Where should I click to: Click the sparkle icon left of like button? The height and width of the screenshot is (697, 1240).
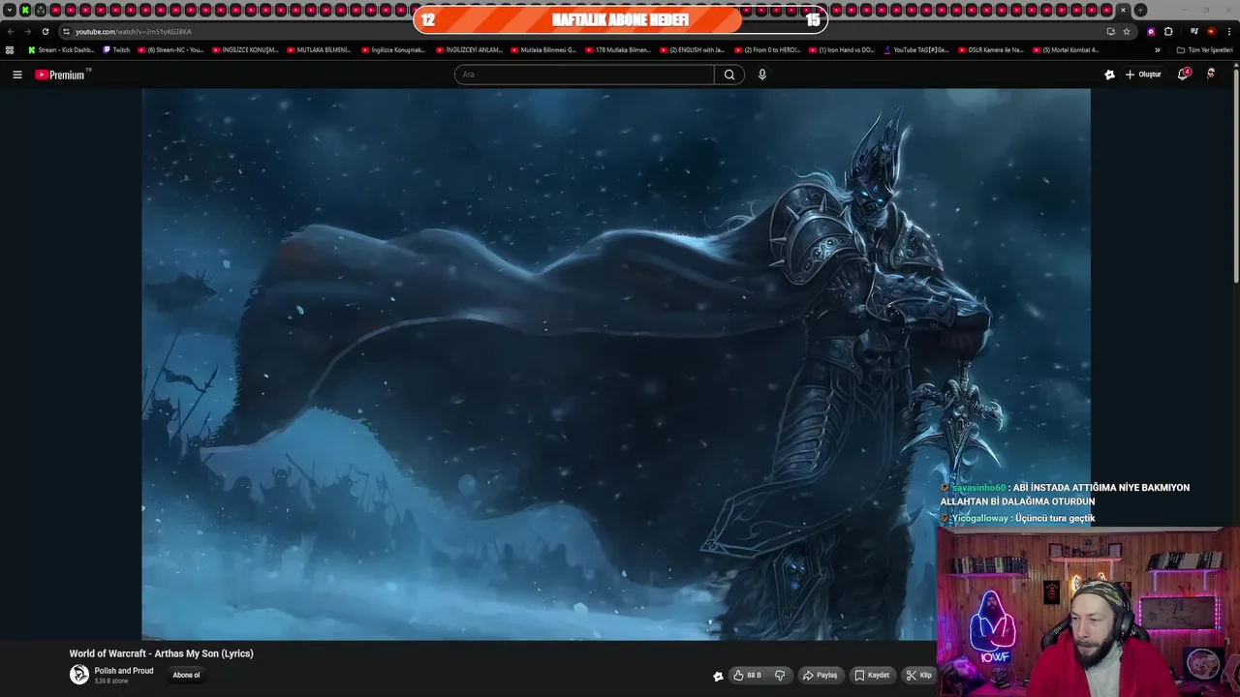(x=718, y=676)
